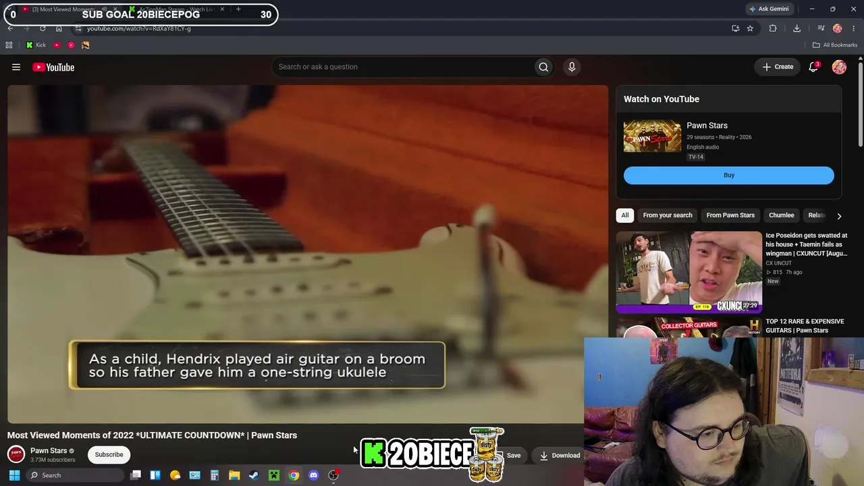Open the Pawn Stars channel avatar
Image resolution: width=864 pixels, height=486 pixels.
pyautogui.click(x=16, y=454)
